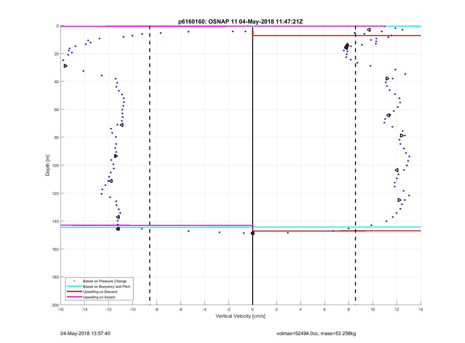
Task: Click depth axis tick label '140'
Action: point(55,221)
